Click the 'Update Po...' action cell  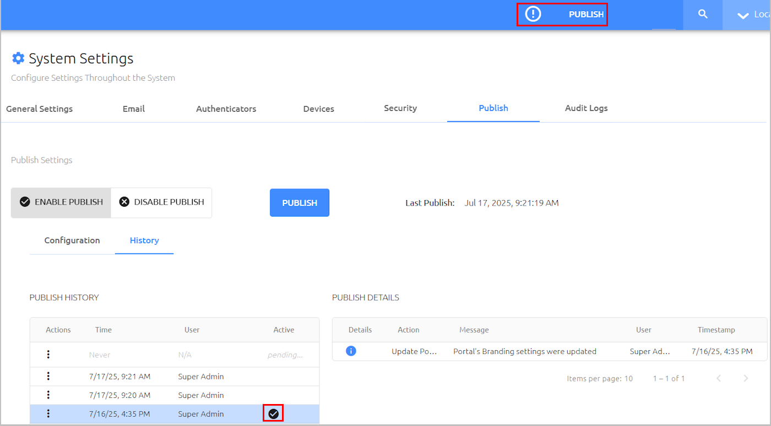414,351
